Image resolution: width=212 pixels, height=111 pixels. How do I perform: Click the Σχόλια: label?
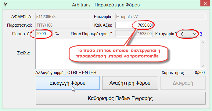24,53
